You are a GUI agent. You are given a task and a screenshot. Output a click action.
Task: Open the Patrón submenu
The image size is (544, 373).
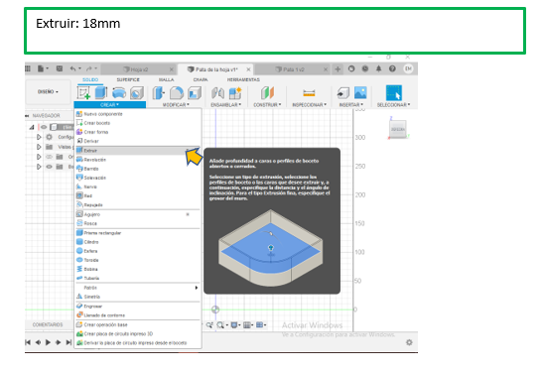coord(138,288)
